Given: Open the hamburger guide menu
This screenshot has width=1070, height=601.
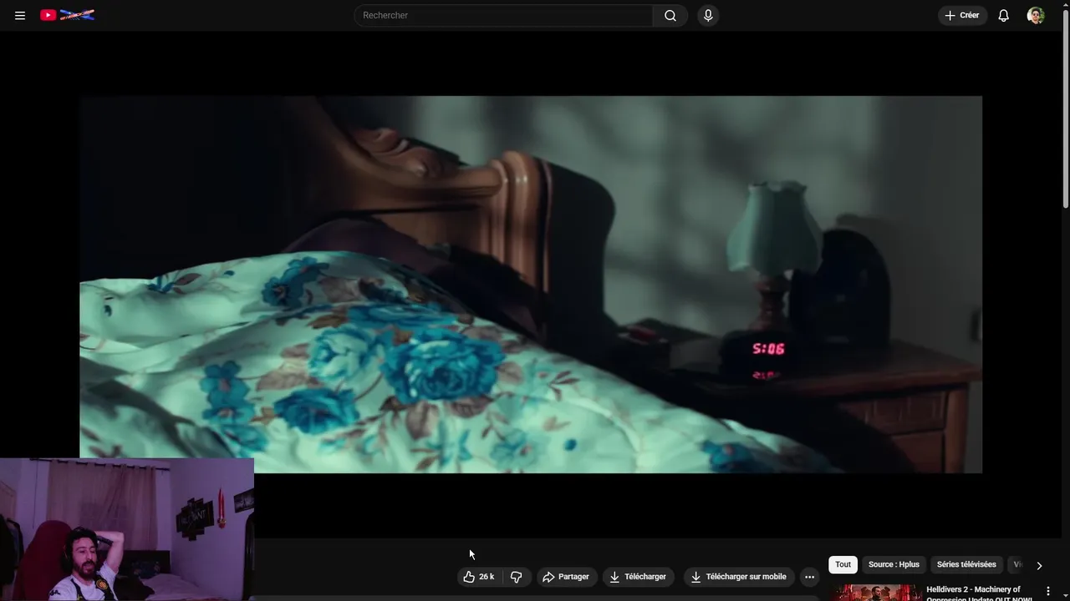Looking at the screenshot, I should (x=20, y=15).
